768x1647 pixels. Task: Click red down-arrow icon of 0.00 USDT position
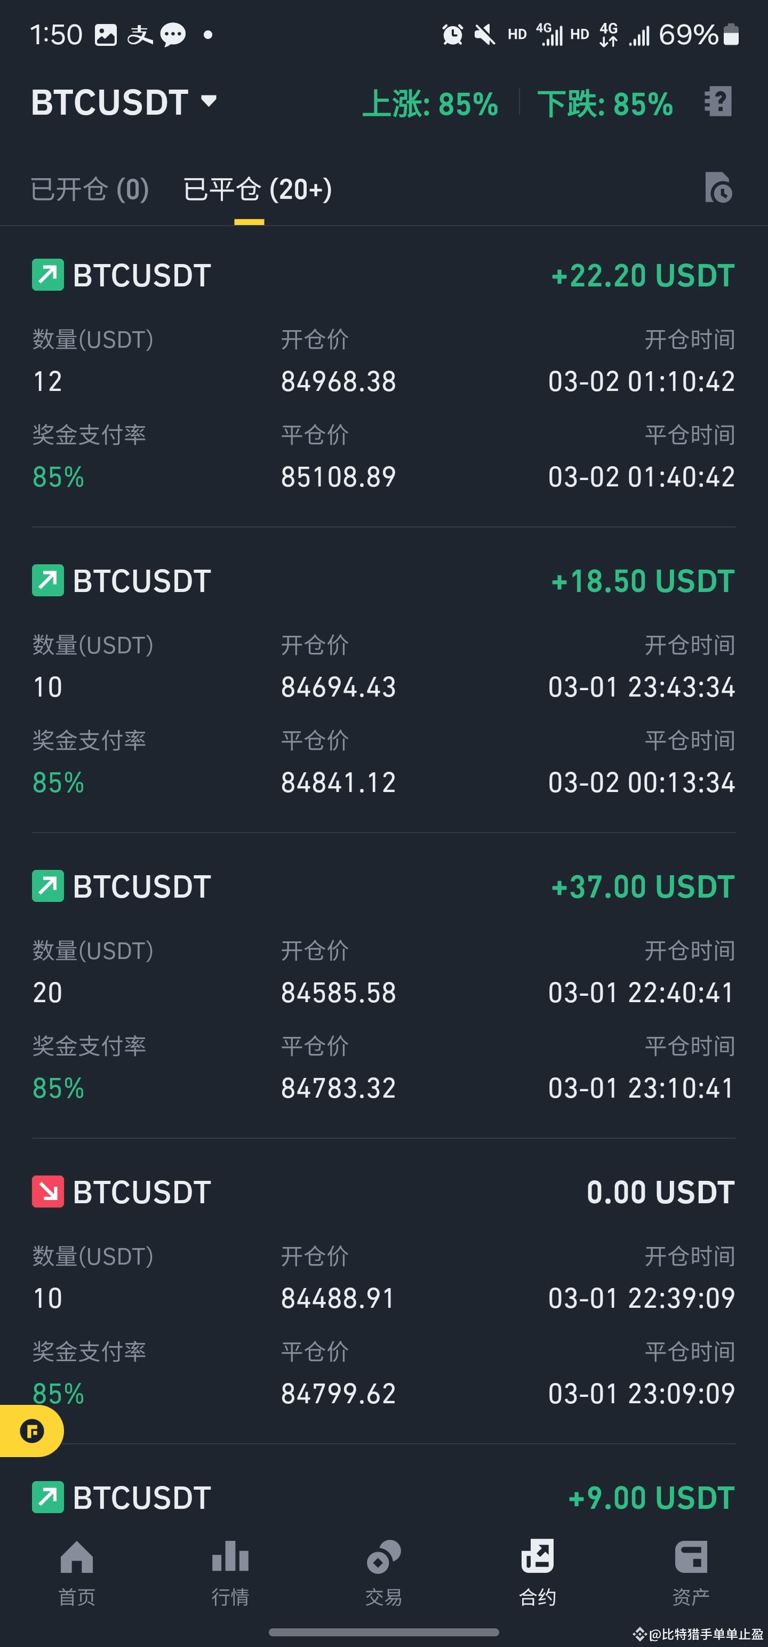click(48, 1192)
